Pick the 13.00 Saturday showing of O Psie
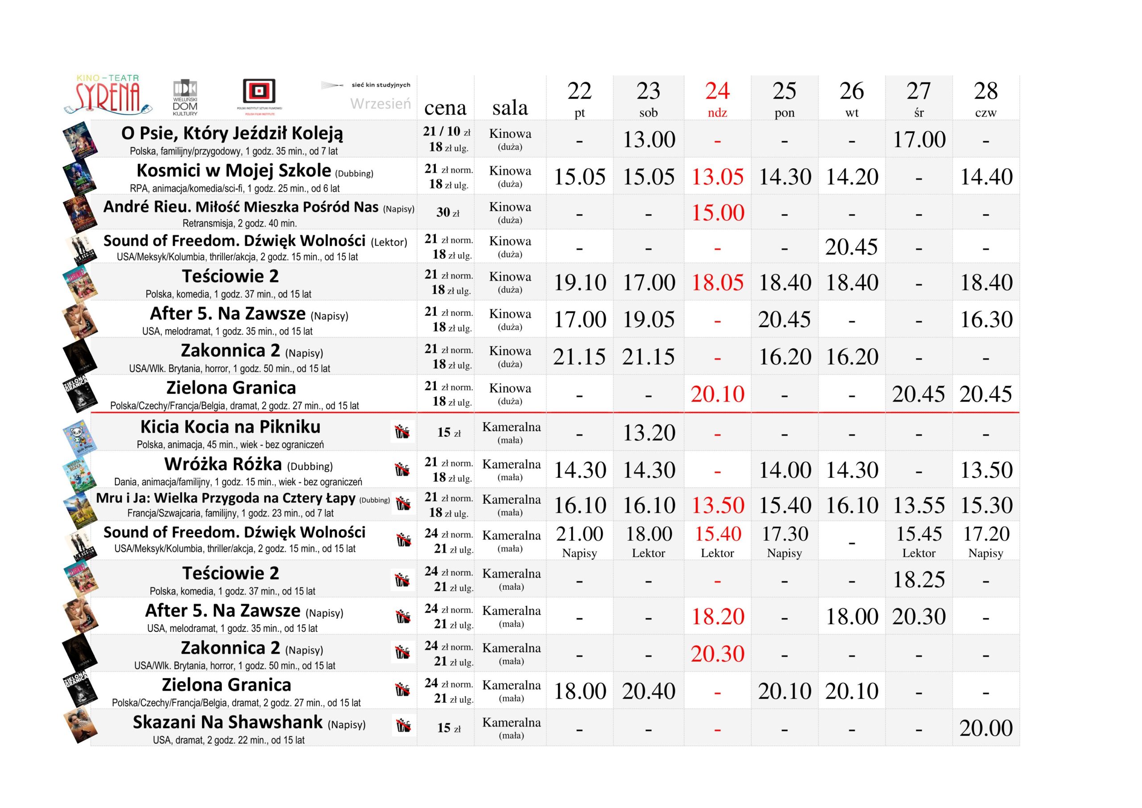Image resolution: width=1142 pixels, height=808 pixels. pos(649,140)
